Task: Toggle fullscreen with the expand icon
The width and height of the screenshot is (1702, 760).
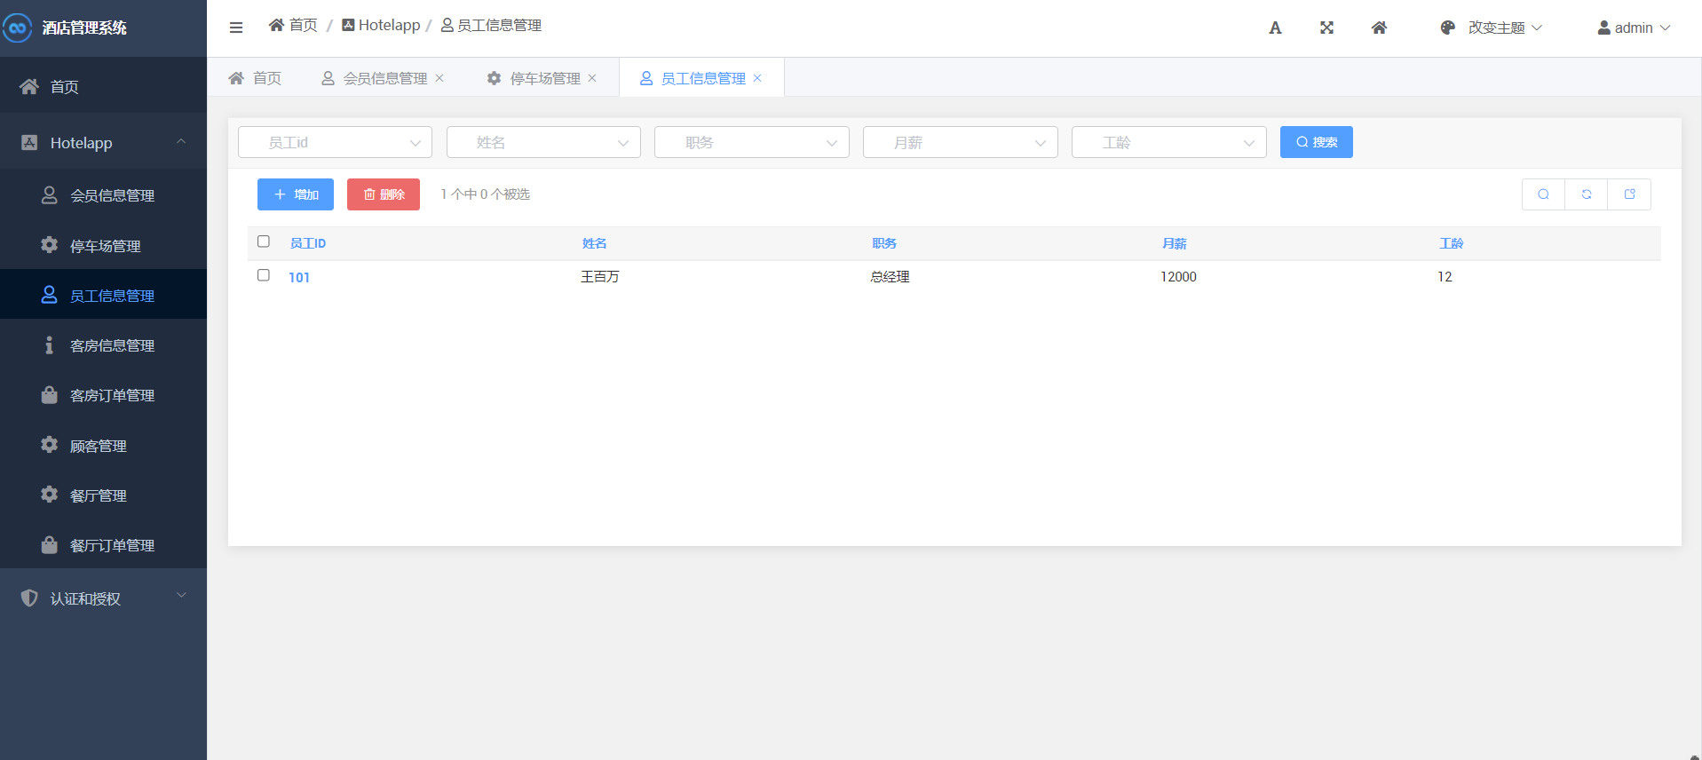Action: click(1326, 28)
